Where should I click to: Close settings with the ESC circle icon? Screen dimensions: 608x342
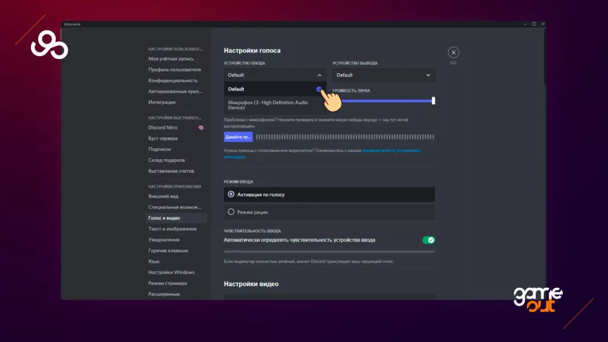point(453,52)
